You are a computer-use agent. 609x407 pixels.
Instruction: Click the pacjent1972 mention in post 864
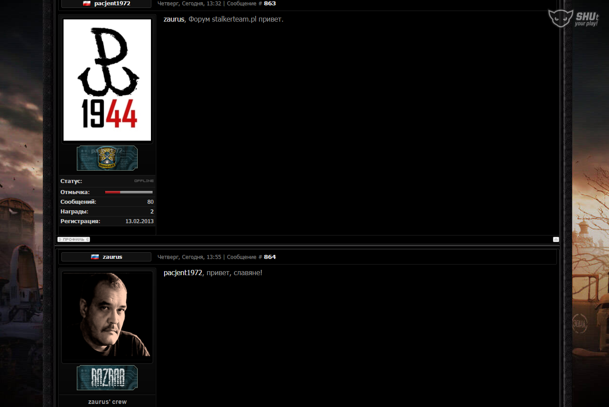click(183, 273)
